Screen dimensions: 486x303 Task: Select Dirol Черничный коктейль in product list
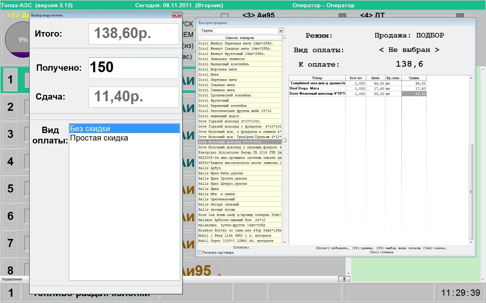tap(240, 106)
